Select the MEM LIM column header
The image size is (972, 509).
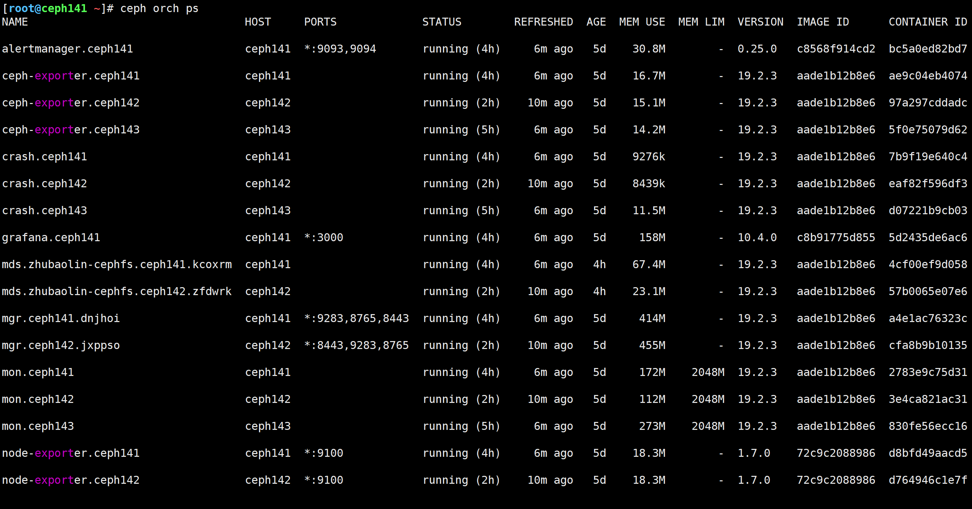[701, 22]
